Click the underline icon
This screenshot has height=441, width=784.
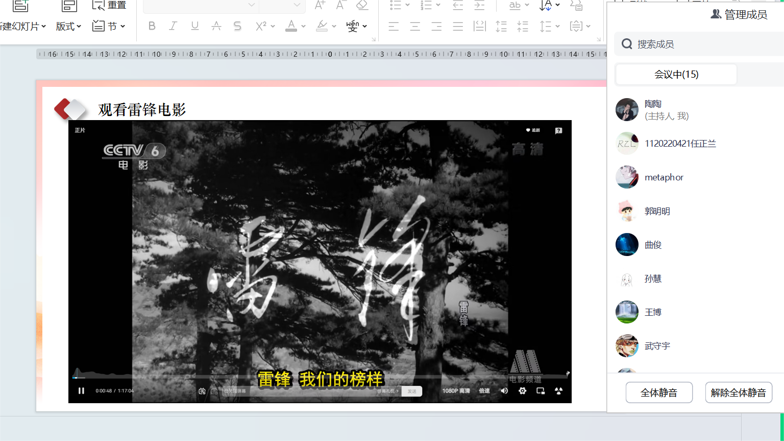tap(194, 26)
